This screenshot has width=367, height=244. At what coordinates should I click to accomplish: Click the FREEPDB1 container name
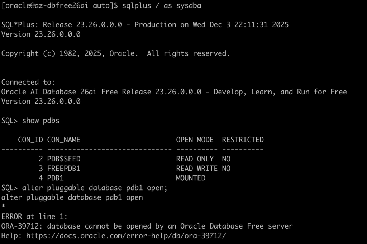64,169
